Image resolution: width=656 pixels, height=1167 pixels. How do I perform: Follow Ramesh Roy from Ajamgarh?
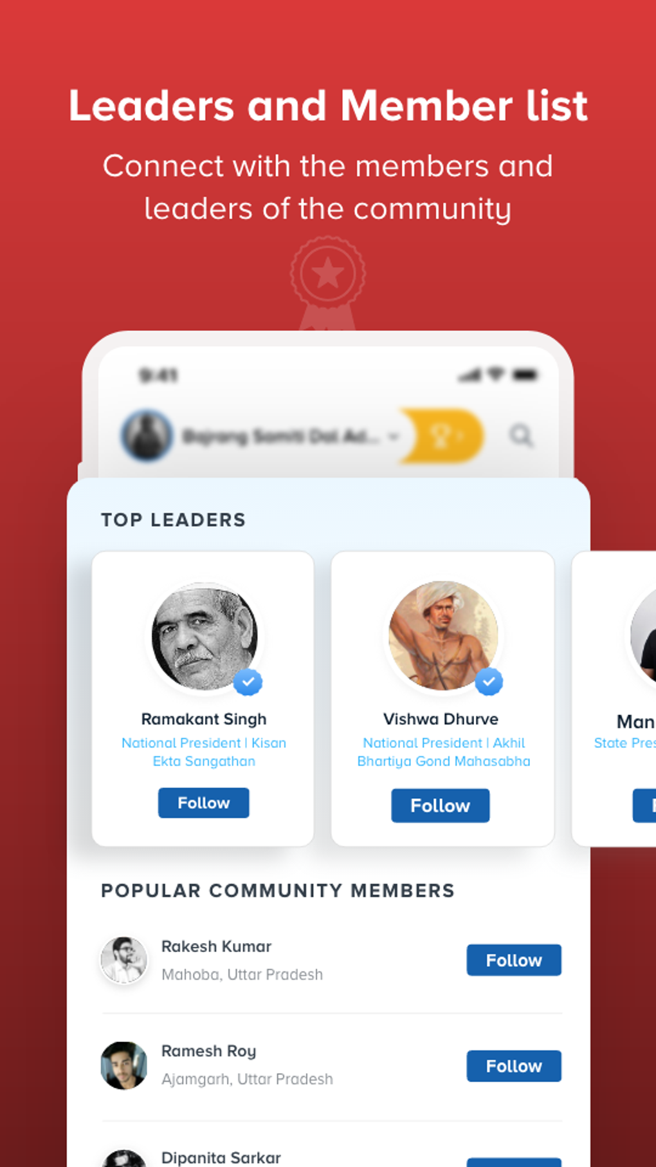click(x=514, y=1066)
